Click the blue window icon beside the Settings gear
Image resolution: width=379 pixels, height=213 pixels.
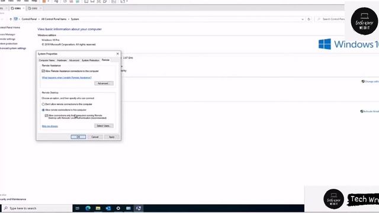point(129,208)
